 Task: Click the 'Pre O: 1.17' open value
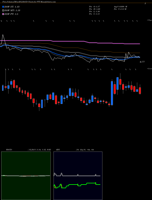click(95, 7)
